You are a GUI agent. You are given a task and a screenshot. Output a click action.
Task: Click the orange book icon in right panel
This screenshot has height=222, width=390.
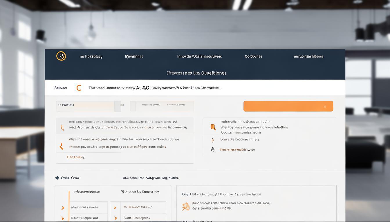click(x=213, y=127)
